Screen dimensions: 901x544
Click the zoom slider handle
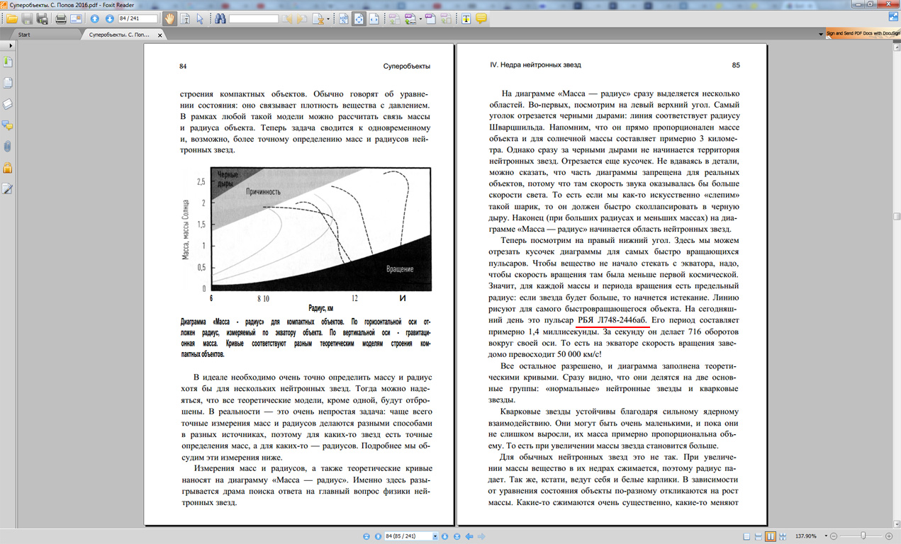click(863, 537)
